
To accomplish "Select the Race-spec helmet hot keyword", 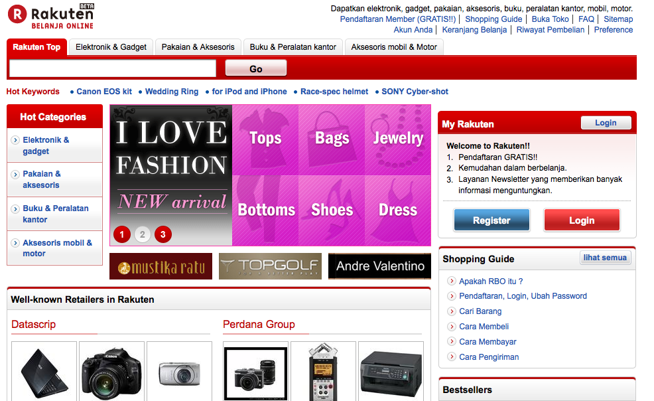I will point(334,92).
